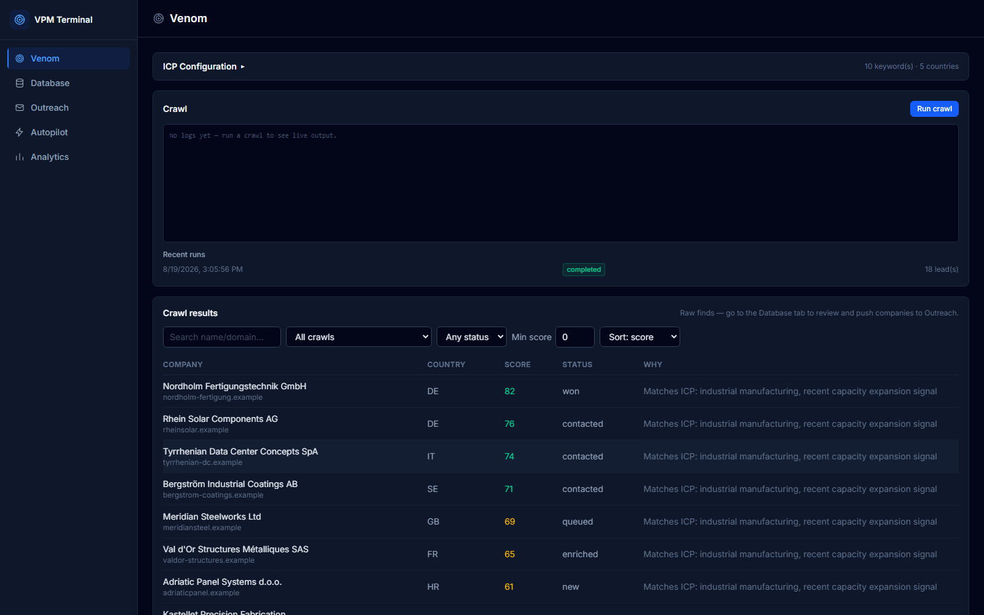Click the 10 keyword(s) · 5 countries summary
This screenshot has width=984, height=615.
[x=911, y=66]
